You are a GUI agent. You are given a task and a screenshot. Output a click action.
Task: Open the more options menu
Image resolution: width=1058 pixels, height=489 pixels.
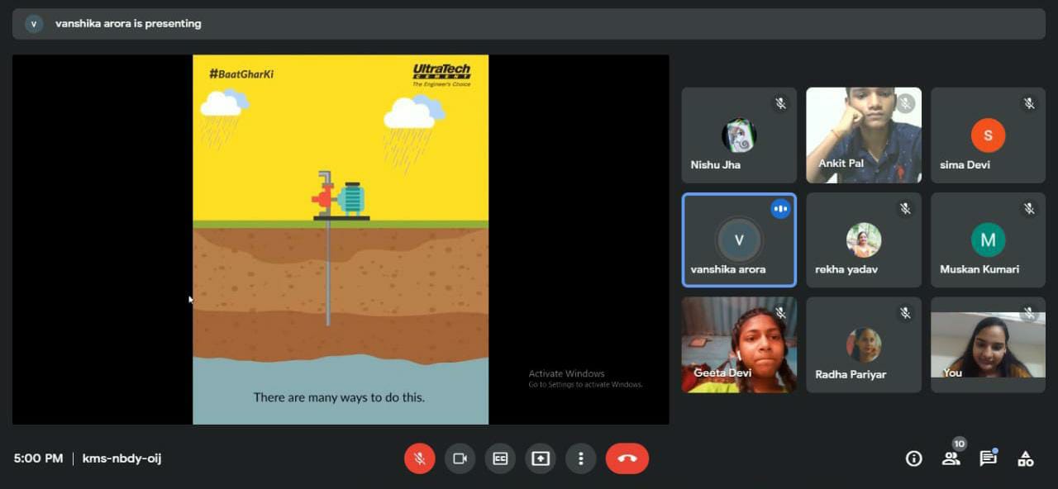click(x=581, y=458)
